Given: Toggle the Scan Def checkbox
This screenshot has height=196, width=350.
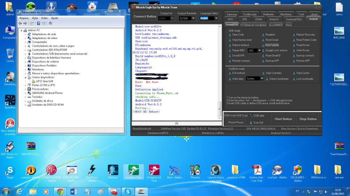Looking at the screenshot, I should (x=251, y=122).
